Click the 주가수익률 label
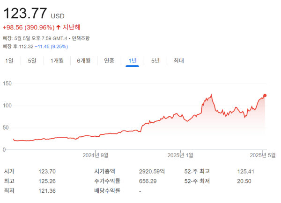 pyautogui.click(x=107, y=181)
